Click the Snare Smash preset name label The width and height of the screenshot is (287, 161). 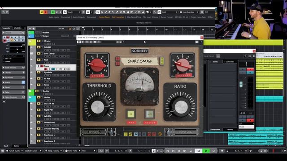140,61
